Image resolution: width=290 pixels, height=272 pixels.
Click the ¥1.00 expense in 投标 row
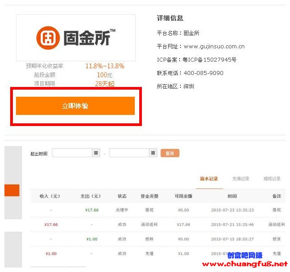pos(92,239)
